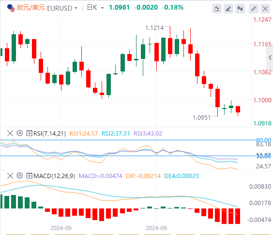273x235 pixels.
Task: Select the 1.0951 low price marker
Action: (x=202, y=118)
